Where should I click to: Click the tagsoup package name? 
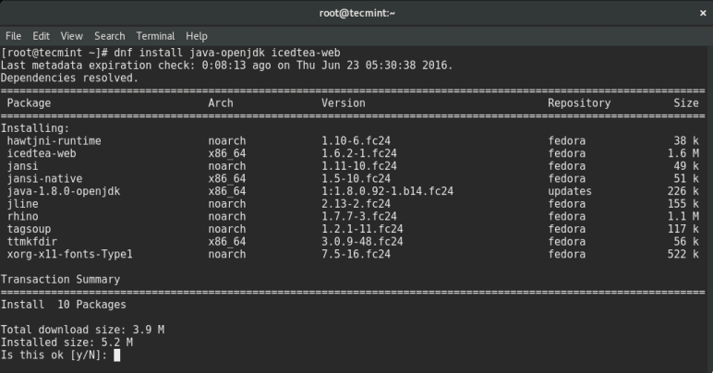click(x=30, y=229)
